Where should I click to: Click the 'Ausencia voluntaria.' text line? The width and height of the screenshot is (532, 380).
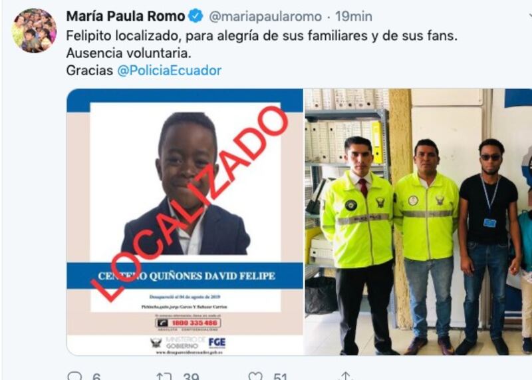[128, 53]
